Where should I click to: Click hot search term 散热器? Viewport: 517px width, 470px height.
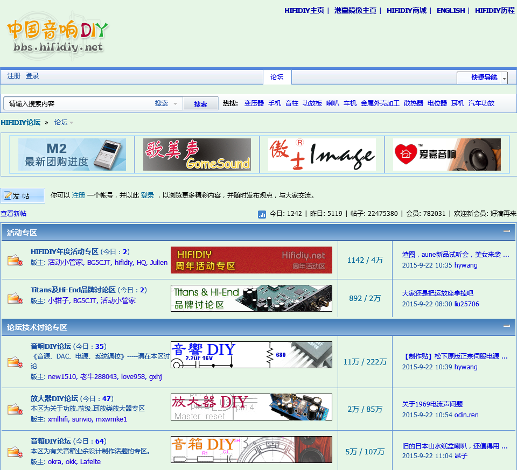[x=414, y=103]
